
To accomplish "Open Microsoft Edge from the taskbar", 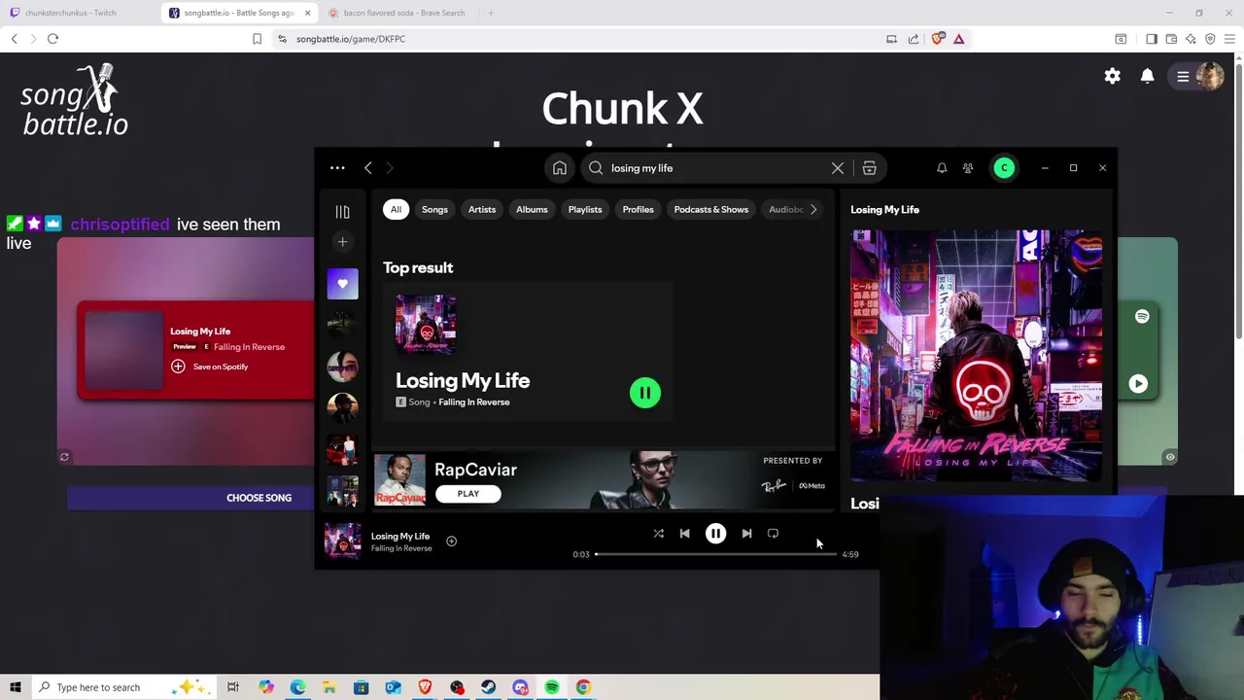I will [297, 687].
